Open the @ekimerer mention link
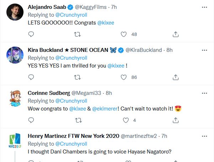The image size is (214, 162). [x=106, y=109]
